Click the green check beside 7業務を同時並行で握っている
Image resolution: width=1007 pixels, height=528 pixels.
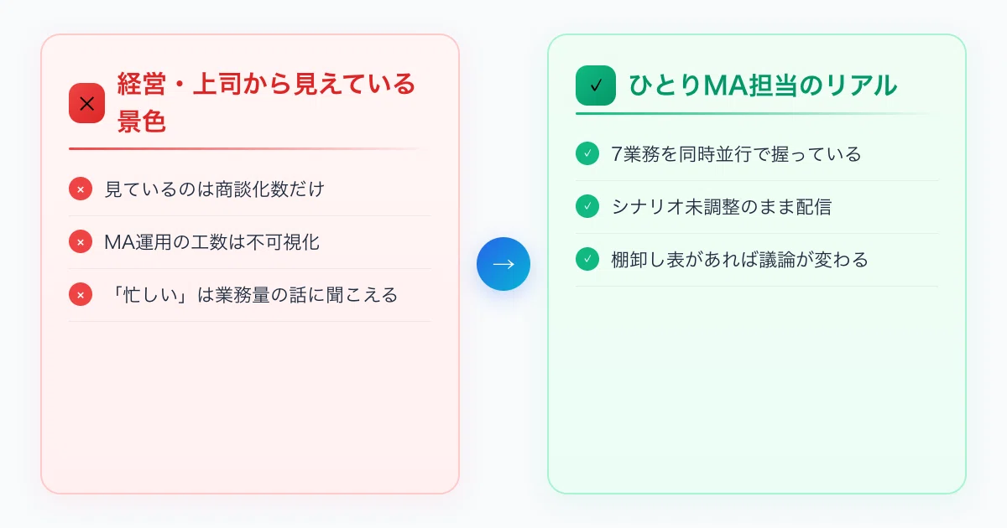[587, 154]
